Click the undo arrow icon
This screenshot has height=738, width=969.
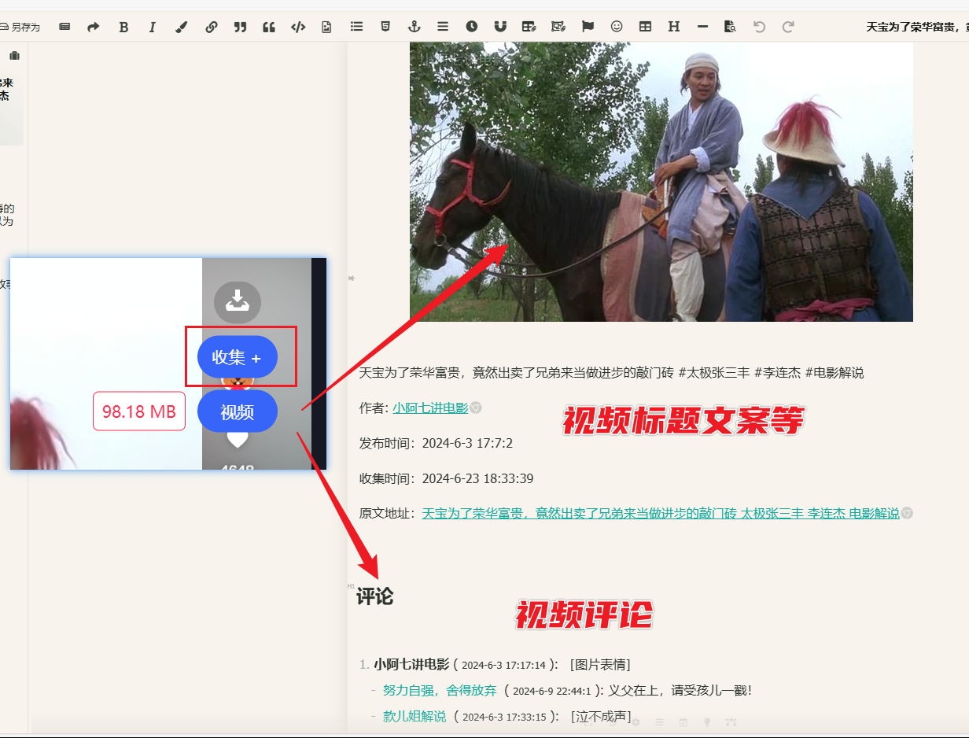[758, 26]
